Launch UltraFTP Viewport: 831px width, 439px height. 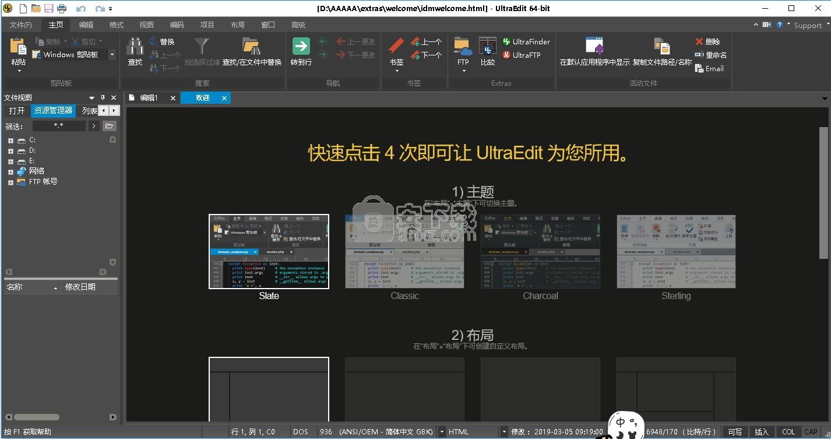pyautogui.click(x=522, y=55)
